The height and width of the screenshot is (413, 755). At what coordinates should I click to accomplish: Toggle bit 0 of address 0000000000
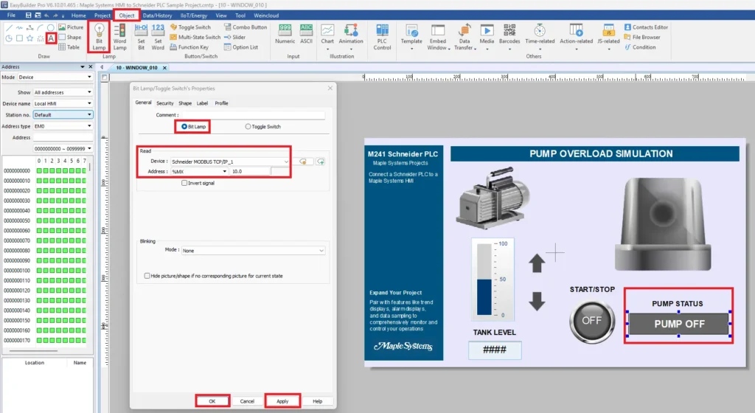(39, 171)
